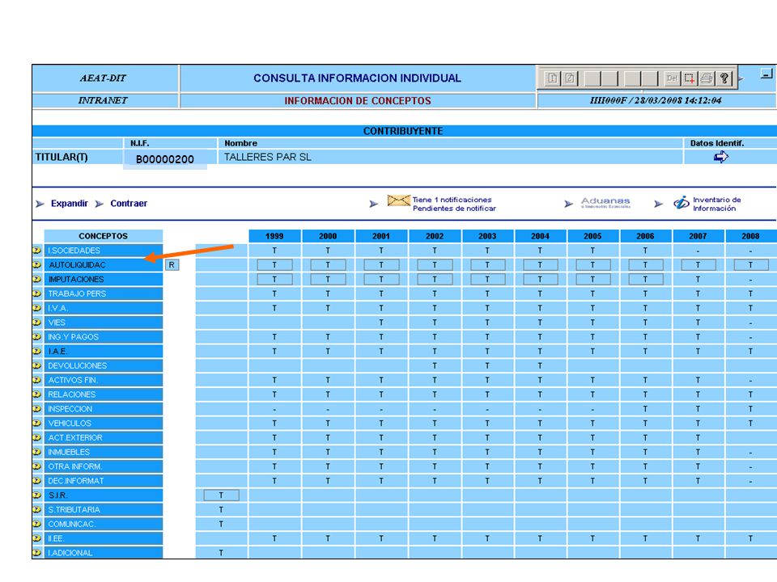Click the envelope notifications icon
Screen dimensions: 777x582
pyautogui.click(x=399, y=201)
